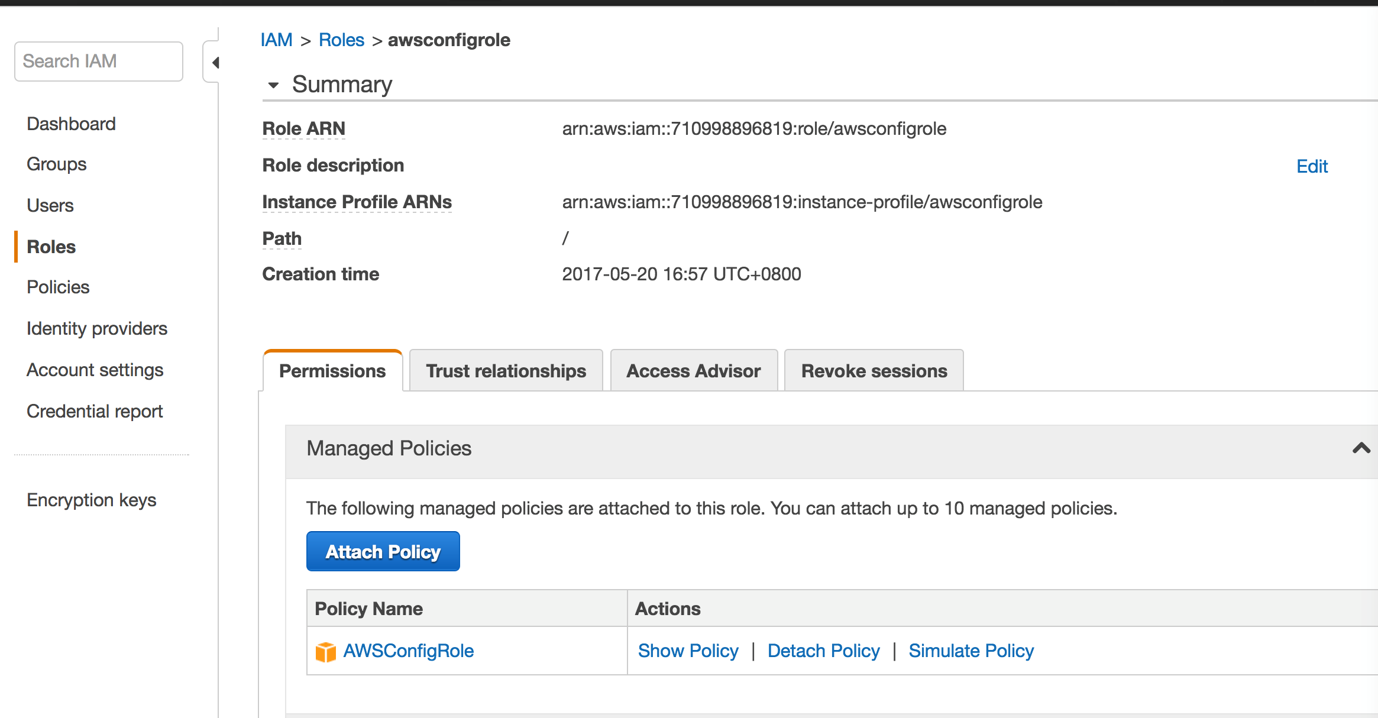Click Show Policy for AWSConfigRole

click(x=688, y=651)
